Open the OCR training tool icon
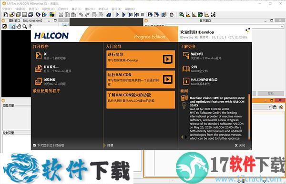Image resolution: width=286 pixels, height=184 pixels. [213, 15]
